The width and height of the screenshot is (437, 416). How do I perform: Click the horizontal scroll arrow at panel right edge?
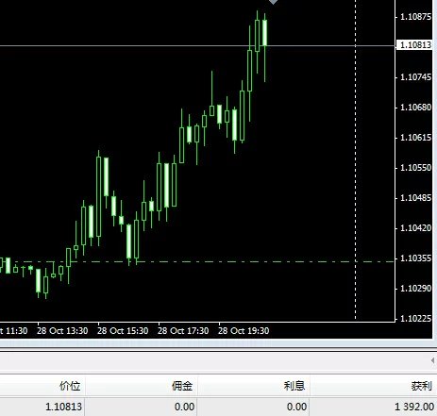[433, 360]
